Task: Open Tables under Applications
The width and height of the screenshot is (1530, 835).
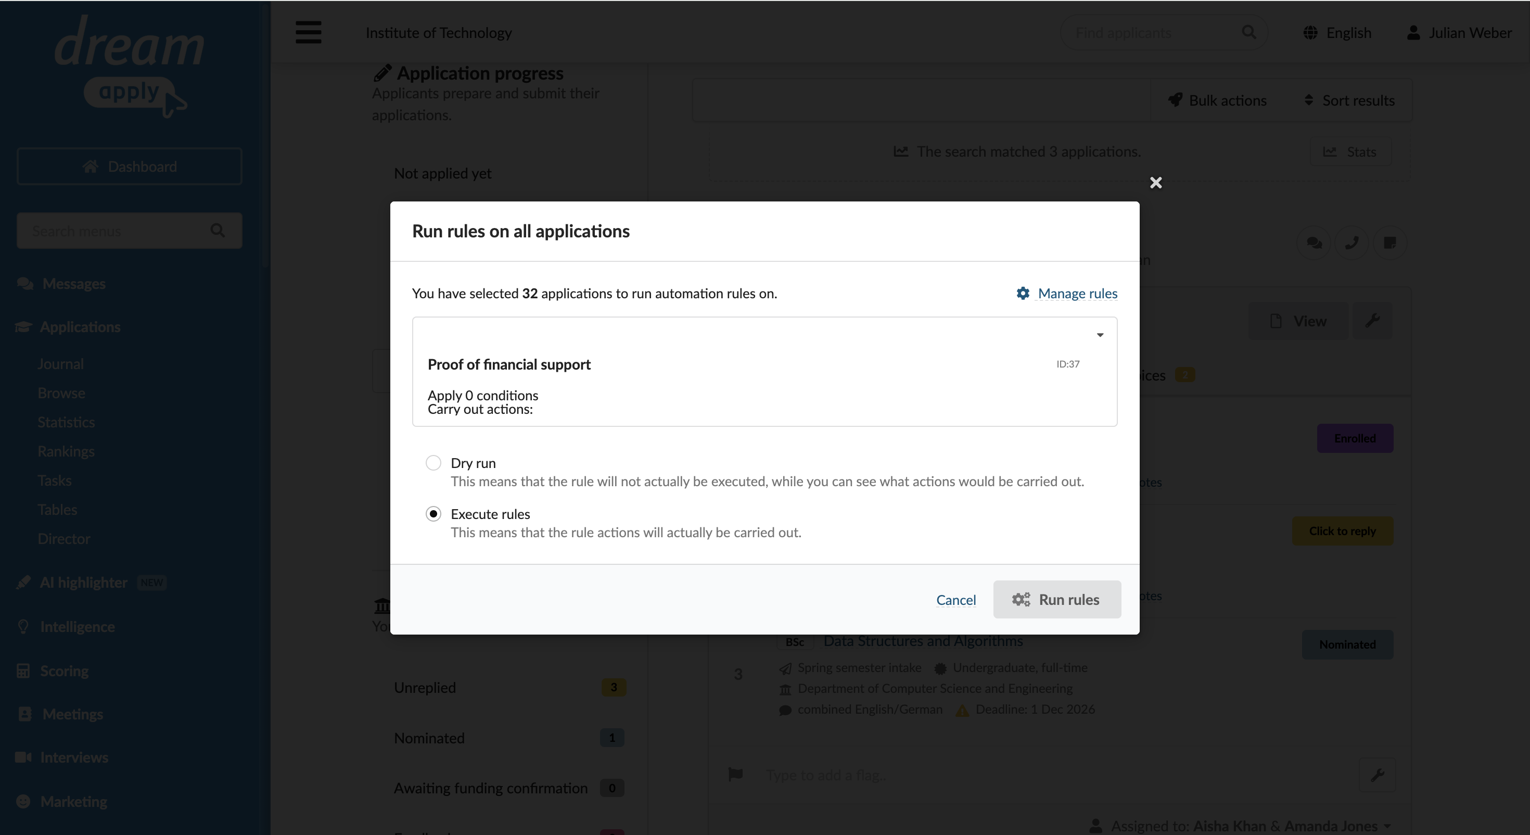Action: (57, 509)
